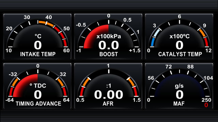Click the x100ºC unit text
This screenshot has width=218, height=122.
click(x=180, y=36)
